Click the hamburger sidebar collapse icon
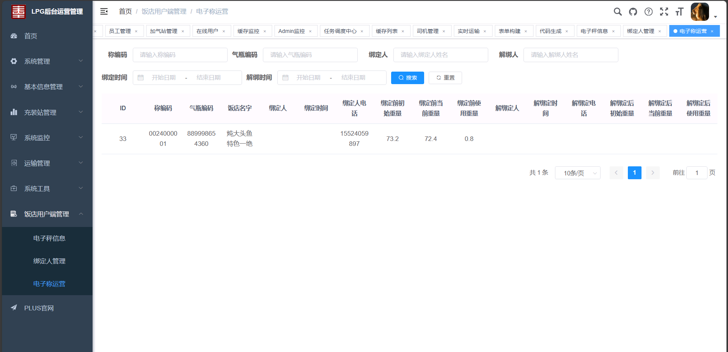 104,11
